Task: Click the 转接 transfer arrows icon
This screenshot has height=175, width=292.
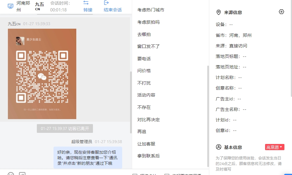Action: pos(86,3)
